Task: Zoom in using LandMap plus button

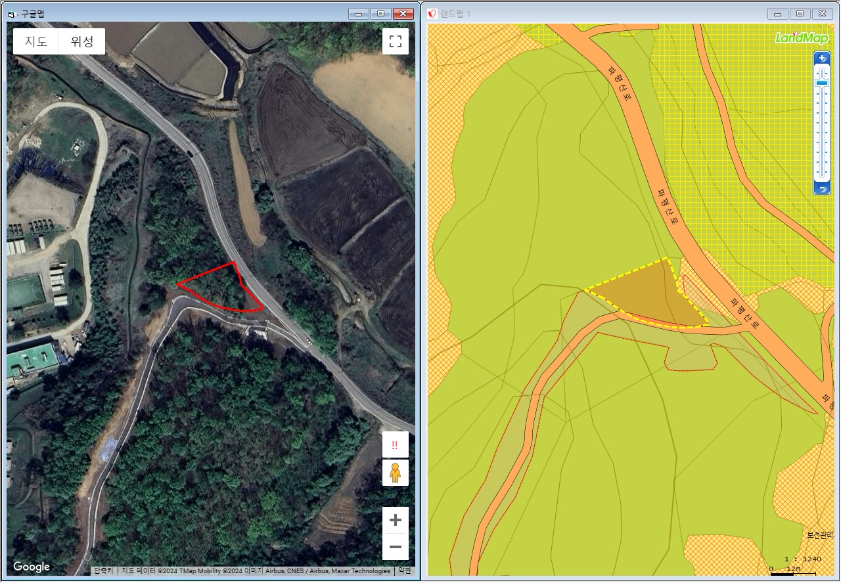Action: (822, 58)
